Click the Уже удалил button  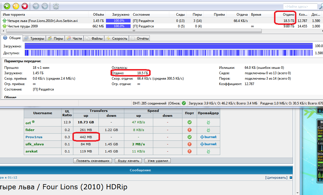[x=157, y=161]
